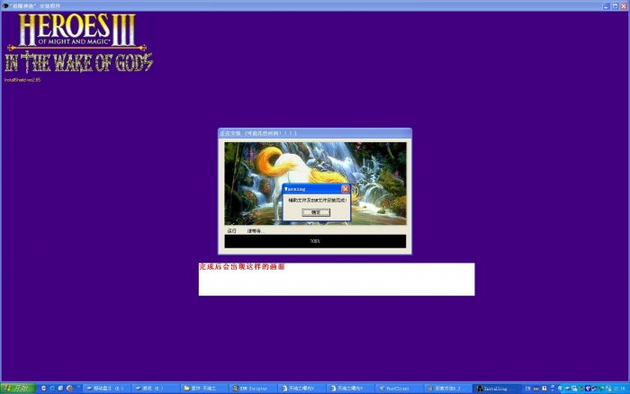Minimize the main installer window
The width and height of the screenshot is (630, 394).
click(603, 5)
